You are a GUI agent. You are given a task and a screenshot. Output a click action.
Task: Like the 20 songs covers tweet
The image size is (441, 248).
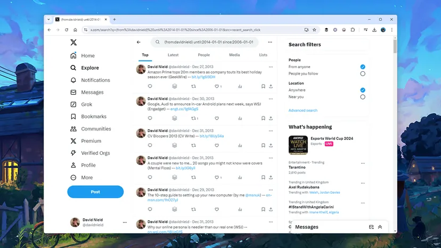coord(217,177)
